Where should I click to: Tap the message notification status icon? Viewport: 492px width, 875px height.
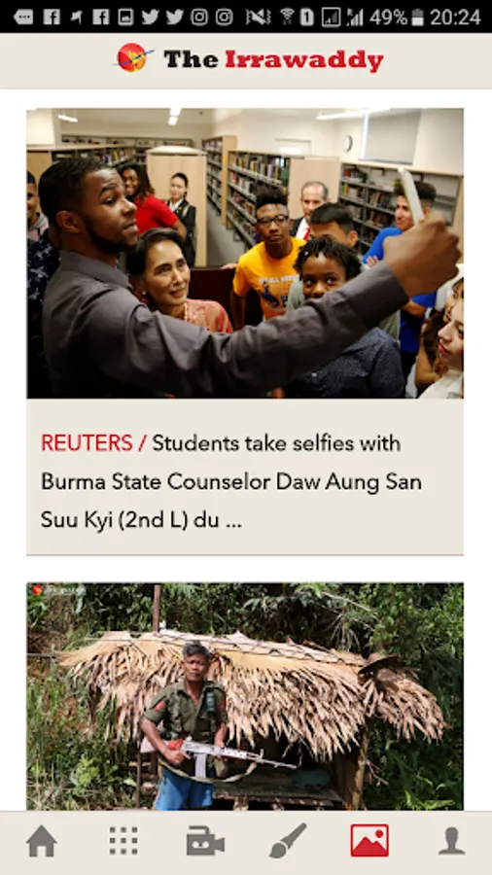point(23,17)
